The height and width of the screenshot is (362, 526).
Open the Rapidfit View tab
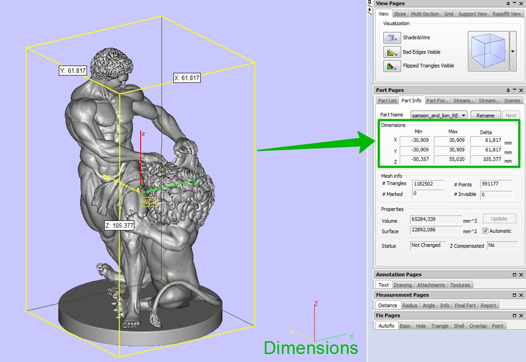pyautogui.click(x=507, y=14)
